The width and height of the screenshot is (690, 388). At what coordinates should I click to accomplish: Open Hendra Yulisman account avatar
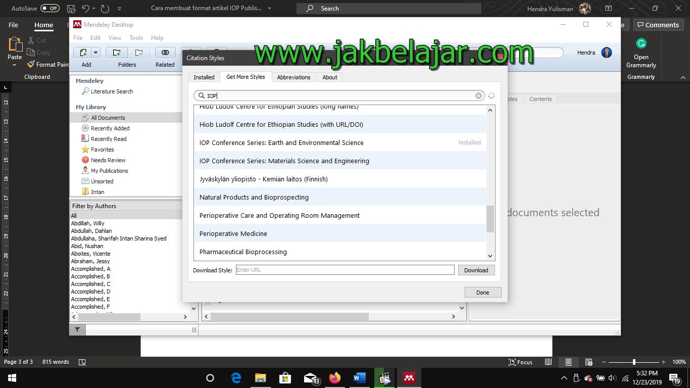point(585,9)
